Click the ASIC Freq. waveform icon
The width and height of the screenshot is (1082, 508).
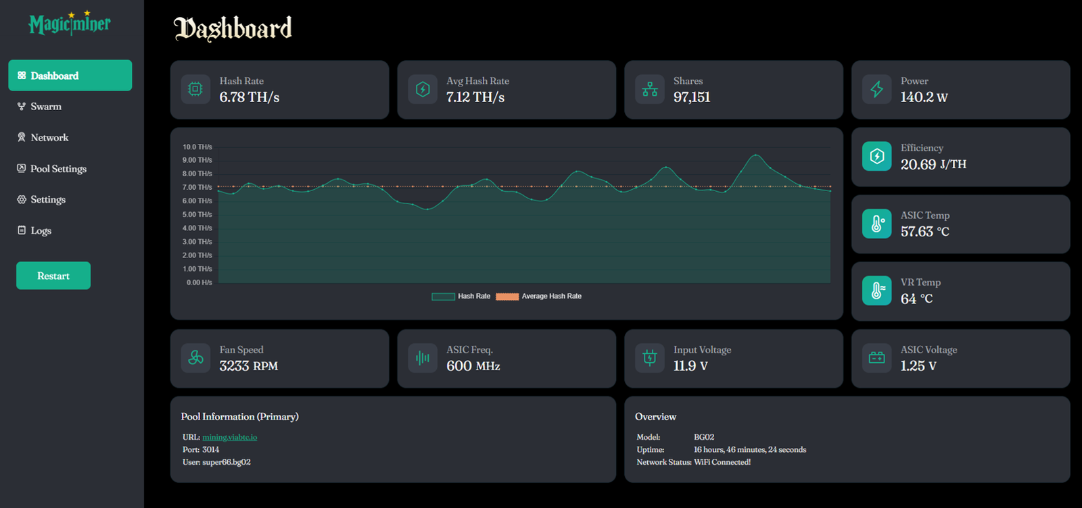pos(423,358)
